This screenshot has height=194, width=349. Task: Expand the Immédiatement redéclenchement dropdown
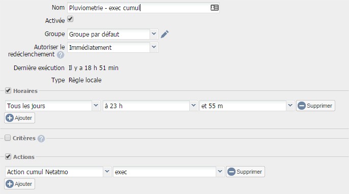point(112,47)
